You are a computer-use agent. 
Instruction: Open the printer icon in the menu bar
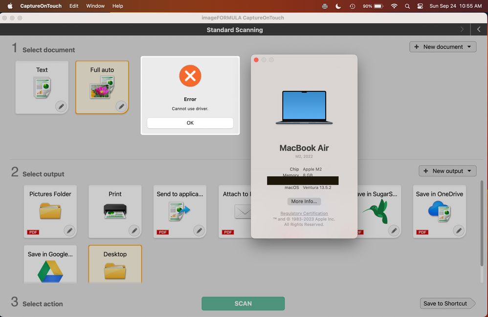(x=325, y=6)
